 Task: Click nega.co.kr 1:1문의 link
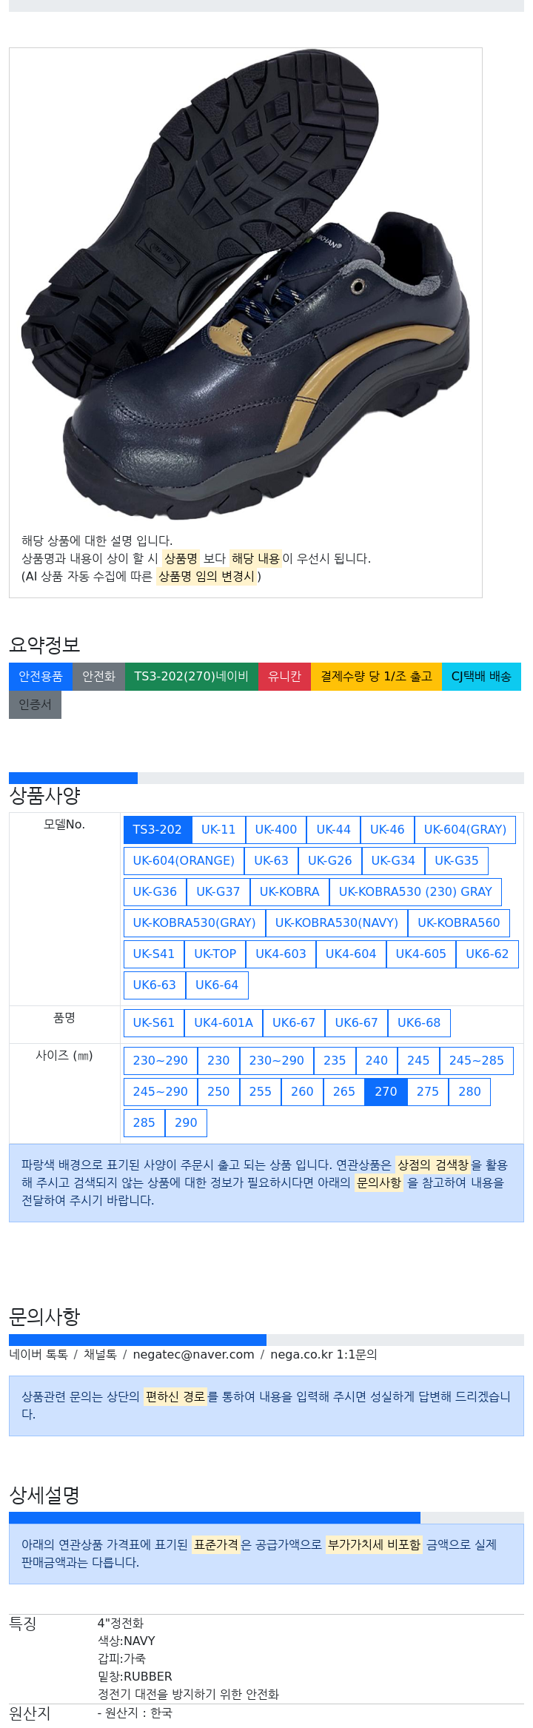324,1355
